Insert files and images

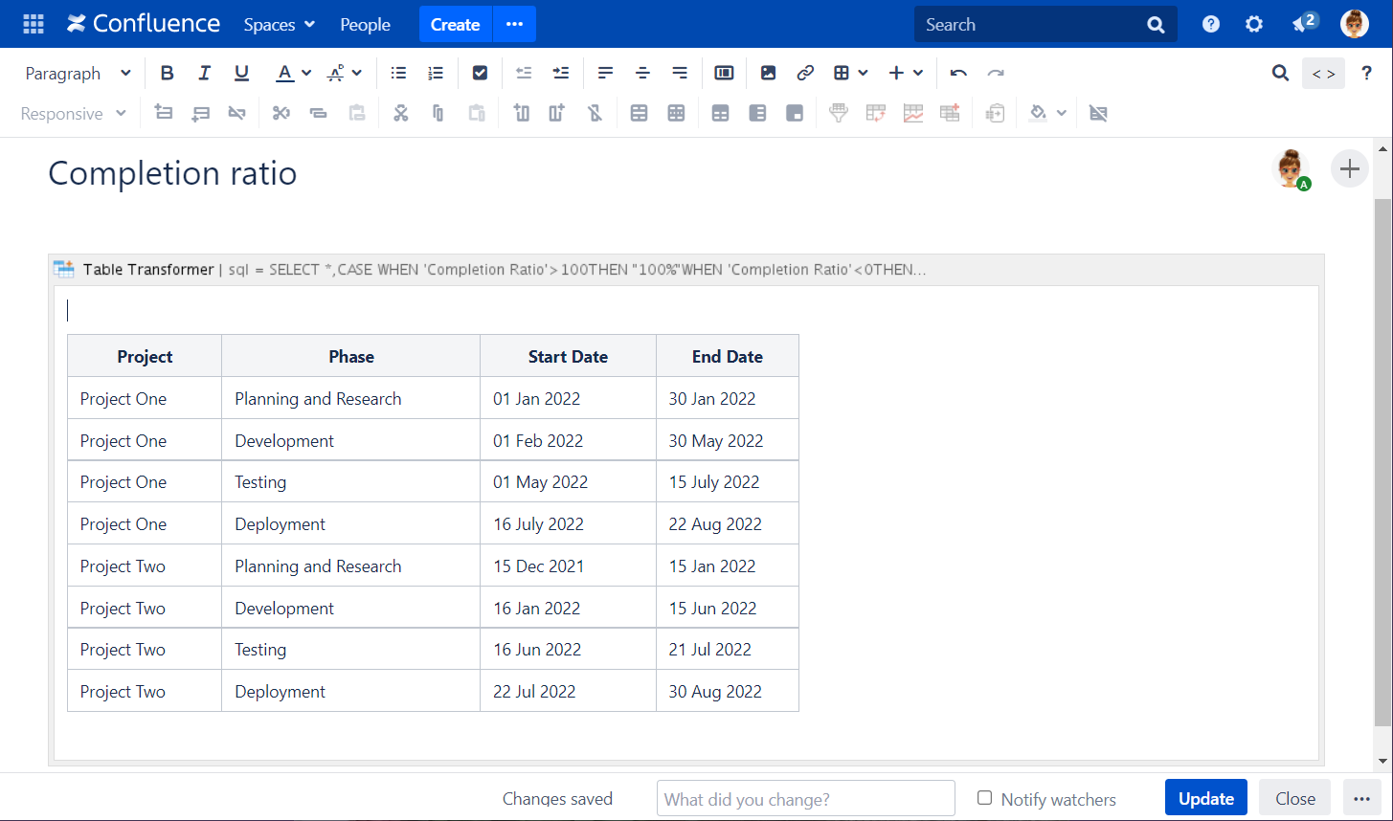tap(768, 73)
